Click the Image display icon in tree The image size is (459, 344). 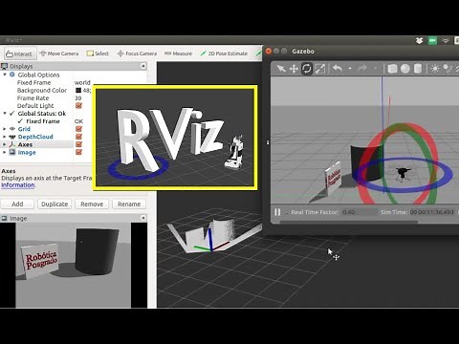pyautogui.click(x=12, y=152)
